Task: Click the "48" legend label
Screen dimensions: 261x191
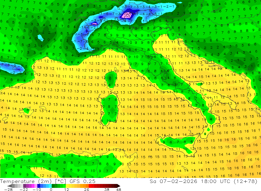Action: (119, 190)
